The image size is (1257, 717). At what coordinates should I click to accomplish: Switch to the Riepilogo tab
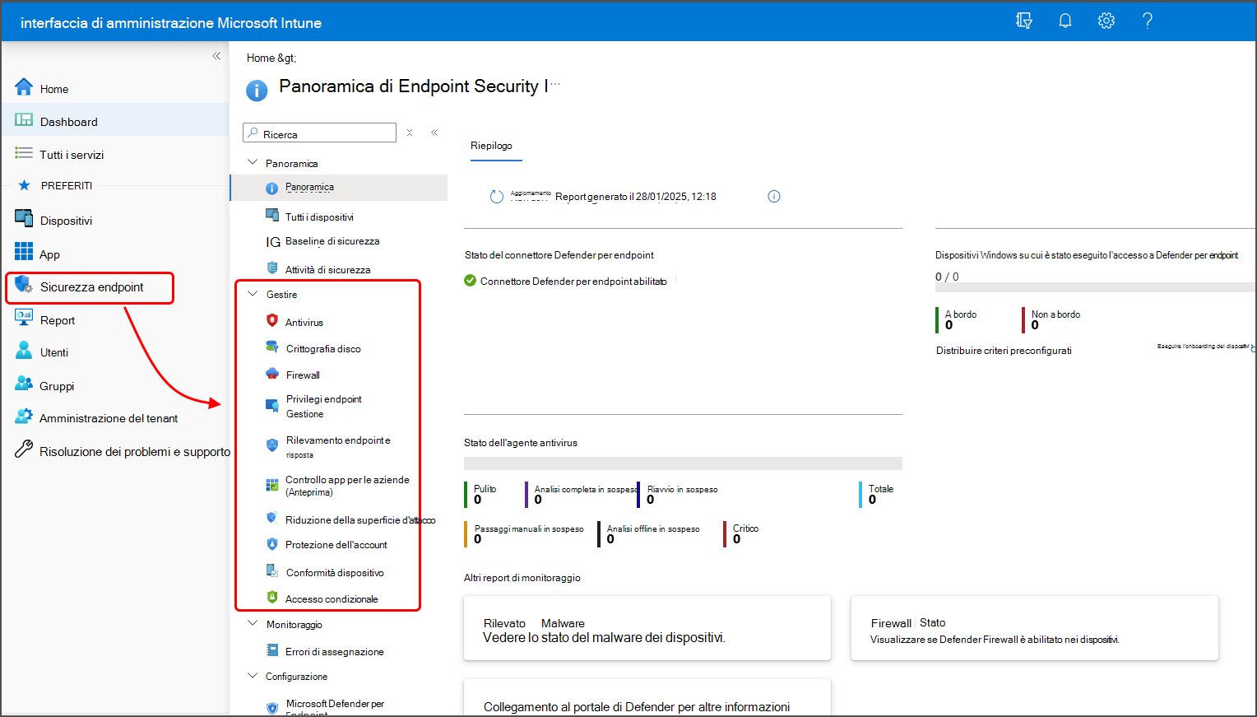(491, 146)
